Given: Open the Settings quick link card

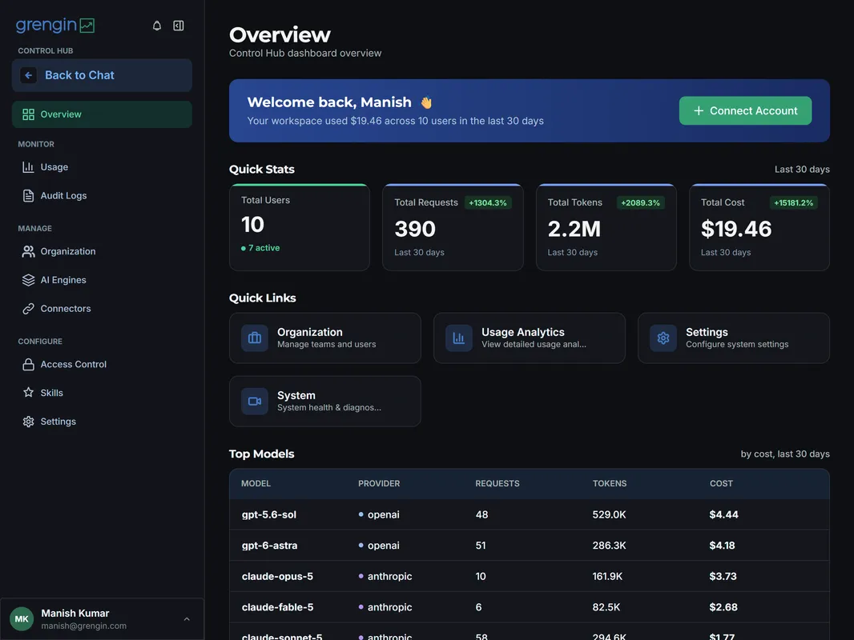Looking at the screenshot, I should click(734, 338).
